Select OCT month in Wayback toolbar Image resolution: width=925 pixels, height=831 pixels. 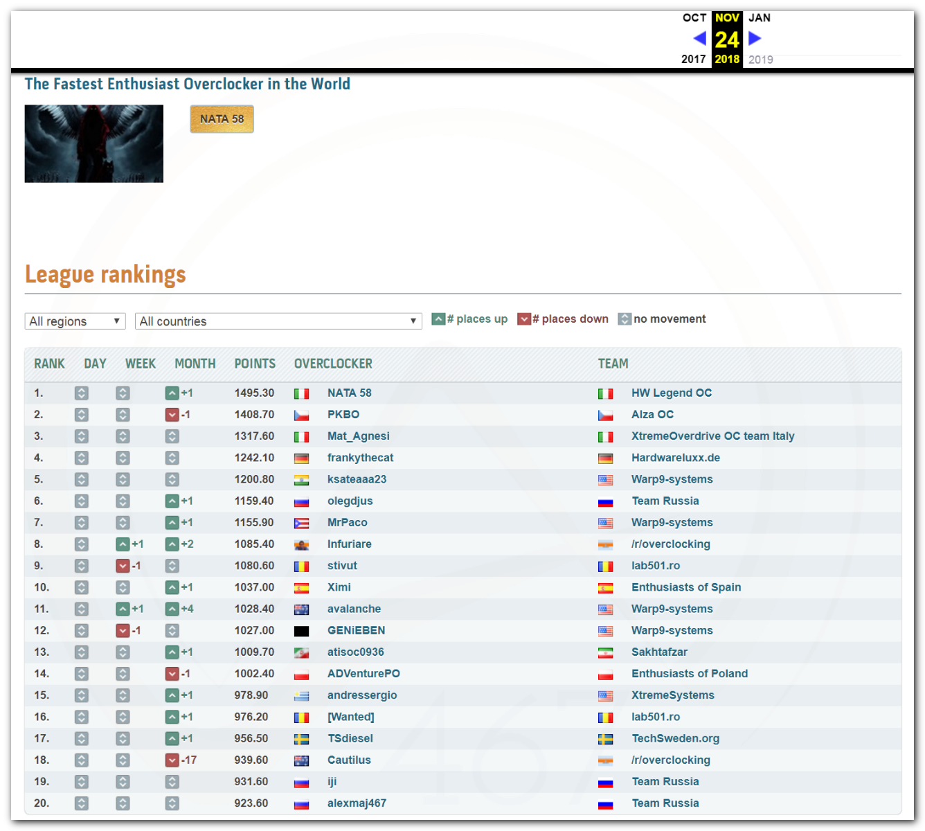[x=694, y=18]
